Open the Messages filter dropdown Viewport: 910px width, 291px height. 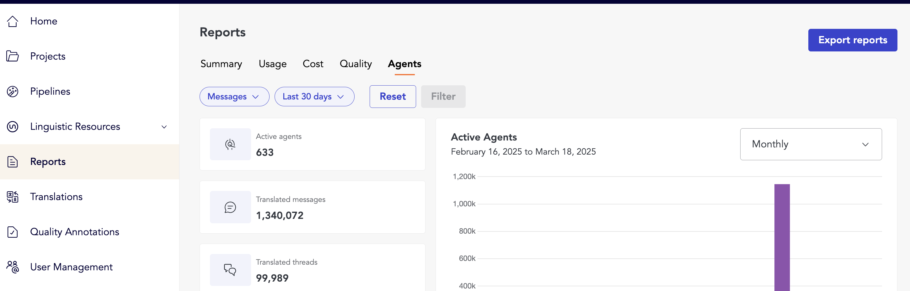point(234,96)
